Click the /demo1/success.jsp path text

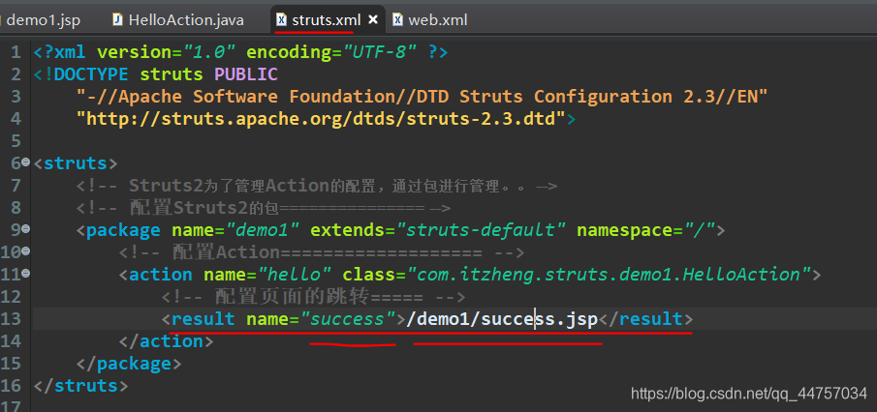[503, 319]
